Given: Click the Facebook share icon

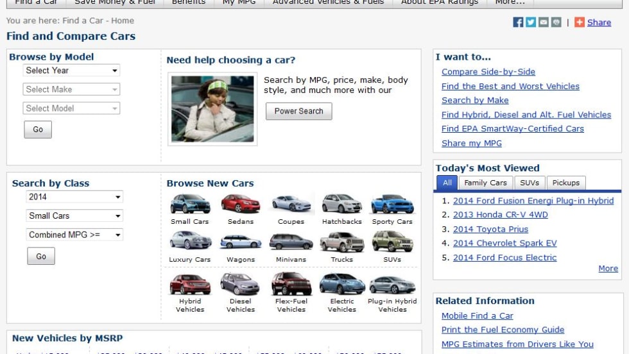Looking at the screenshot, I should point(518,22).
